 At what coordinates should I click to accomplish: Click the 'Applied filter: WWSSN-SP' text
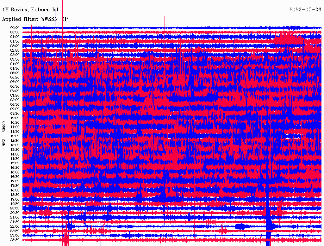[x=35, y=19]
